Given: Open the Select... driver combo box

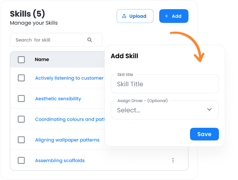Looking at the screenshot, I should [x=159, y=110].
